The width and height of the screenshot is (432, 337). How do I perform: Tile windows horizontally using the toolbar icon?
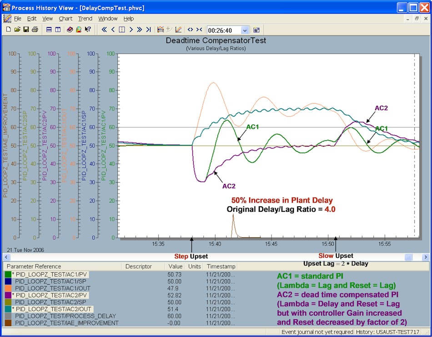point(49,30)
